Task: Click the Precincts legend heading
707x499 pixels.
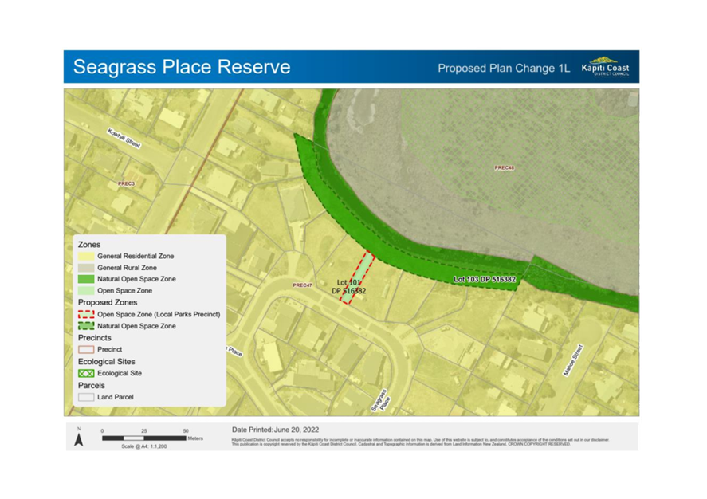Action: pyautogui.click(x=95, y=338)
